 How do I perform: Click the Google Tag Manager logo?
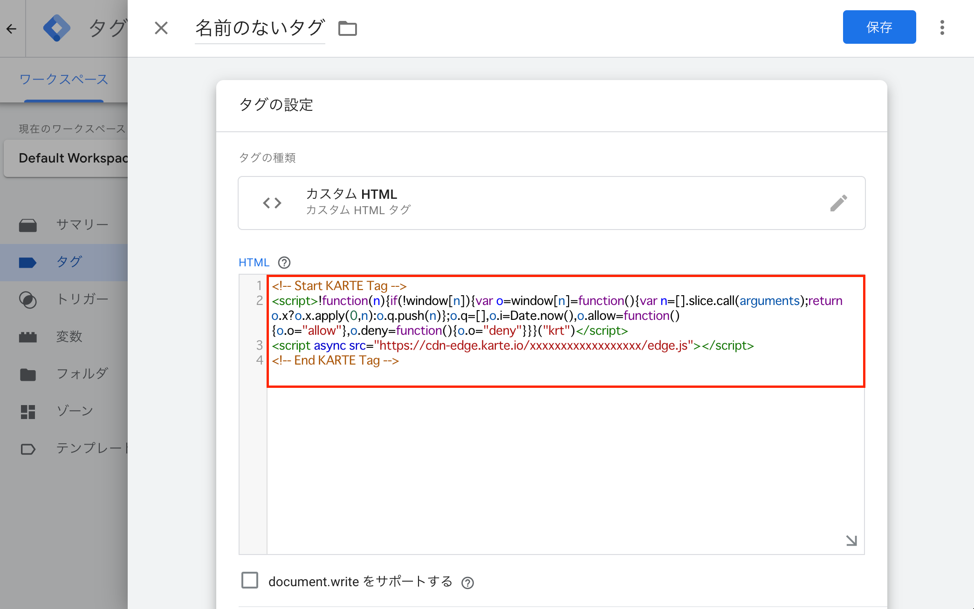[56, 28]
